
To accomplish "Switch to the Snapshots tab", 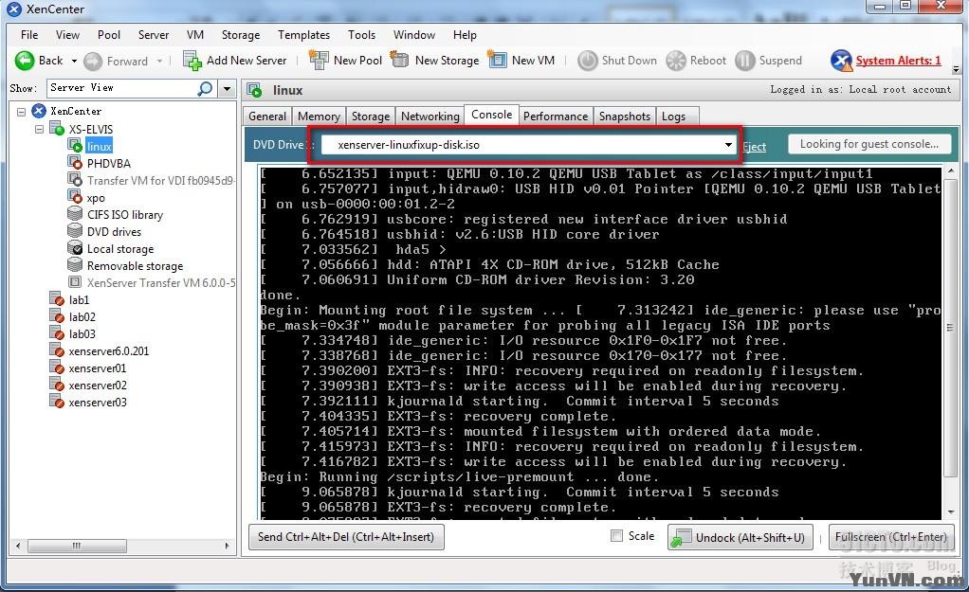I will (x=624, y=117).
